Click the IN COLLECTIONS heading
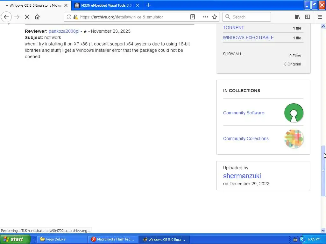Screen dimensions: 326x244 click(x=241, y=91)
